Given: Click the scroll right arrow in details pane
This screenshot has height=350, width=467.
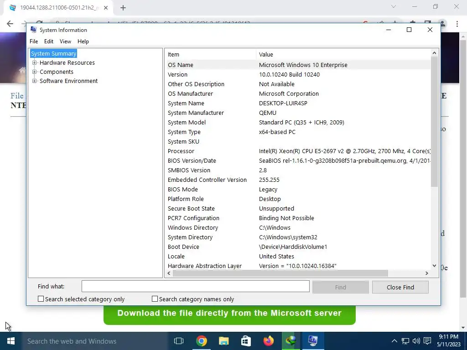Looking at the screenshot, I should click(426, 273).
